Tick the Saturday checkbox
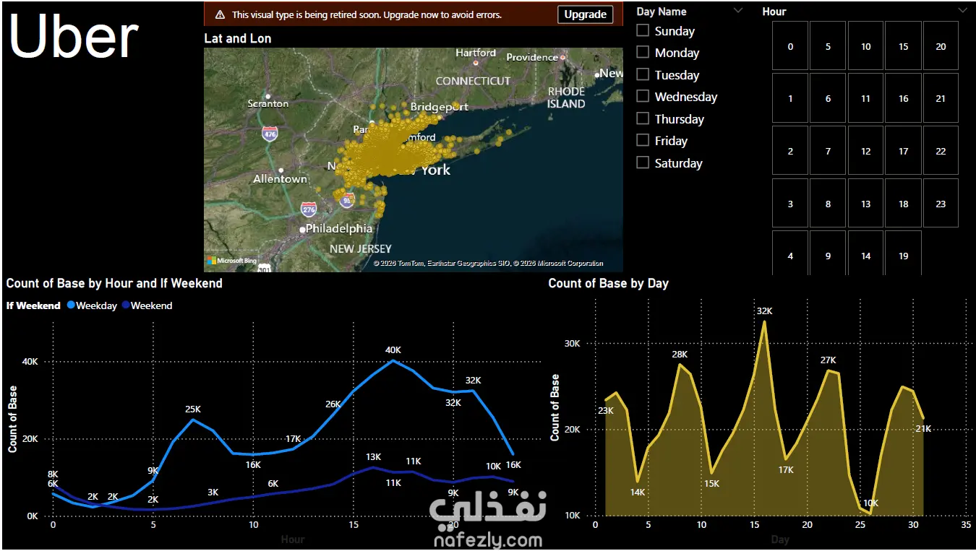Screen dimensions: 976x551 click(x=643, y=162)
